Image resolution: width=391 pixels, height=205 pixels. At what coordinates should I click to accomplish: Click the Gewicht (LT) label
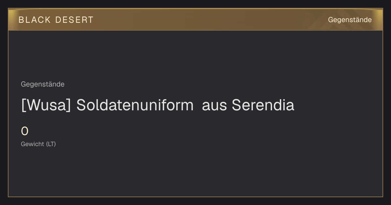(38, 144)
